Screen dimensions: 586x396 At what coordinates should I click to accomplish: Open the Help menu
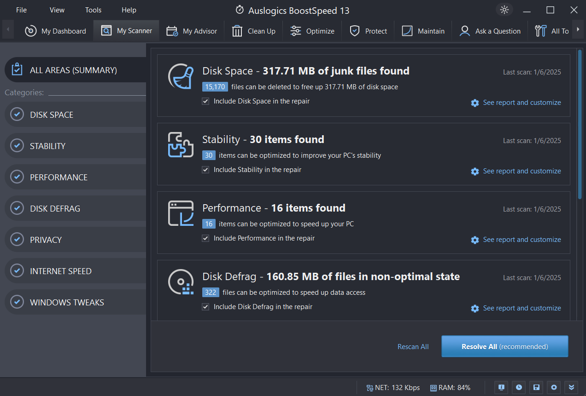(129, 10)
